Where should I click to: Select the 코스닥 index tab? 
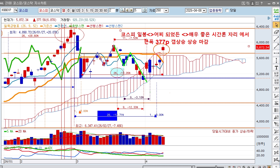tap(54, 10)
